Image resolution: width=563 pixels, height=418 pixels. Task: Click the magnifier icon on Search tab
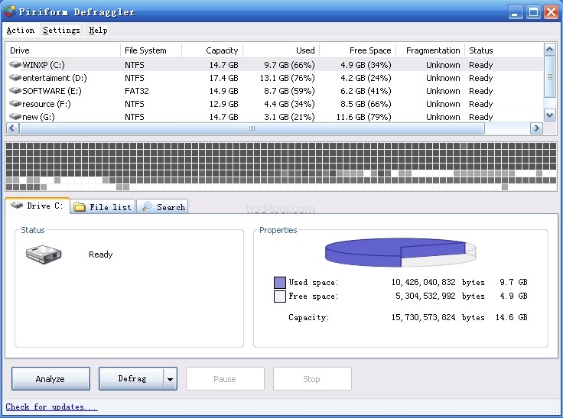147,206
